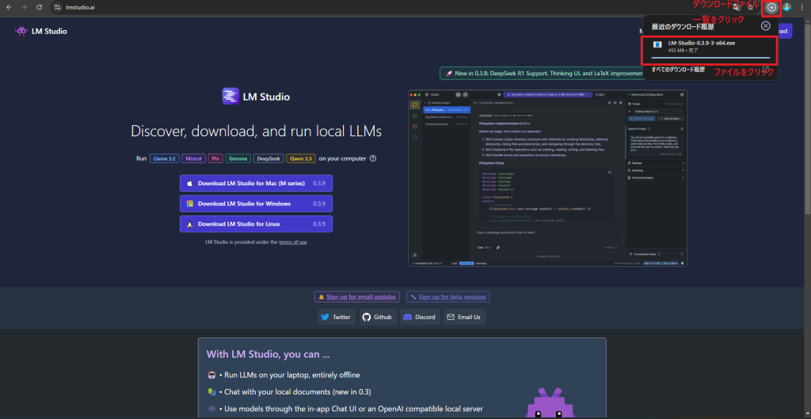The width and height of the screenshot is (811, 419).
Task: Open the browser three-dot menu
Action: (801, 7)
